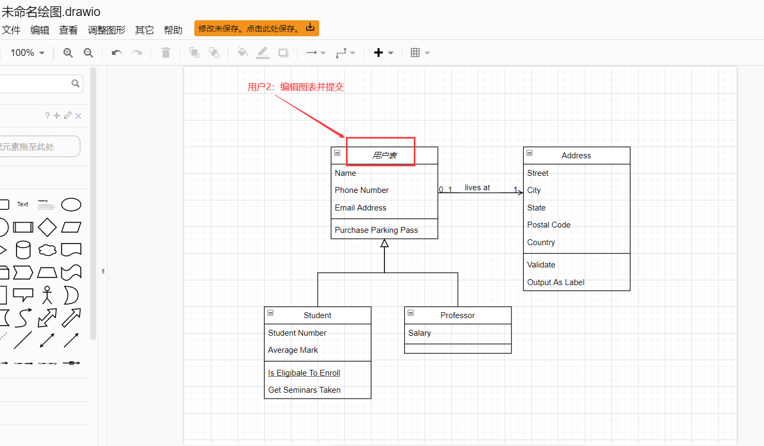The height and width of the screenshot is (446, 764).
Task: Click the To Front icon
Action: pyautogui.click(x=194, y=53)
